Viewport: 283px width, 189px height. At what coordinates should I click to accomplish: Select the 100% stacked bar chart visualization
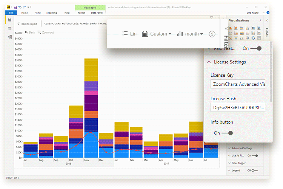pyautogui.click(x=253, y=28)
